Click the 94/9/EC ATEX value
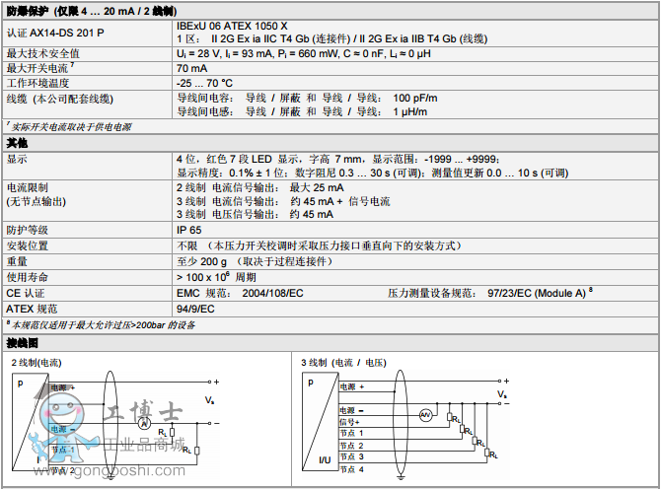Viewport: 661px width, 489px height. [x=194, y=308]
